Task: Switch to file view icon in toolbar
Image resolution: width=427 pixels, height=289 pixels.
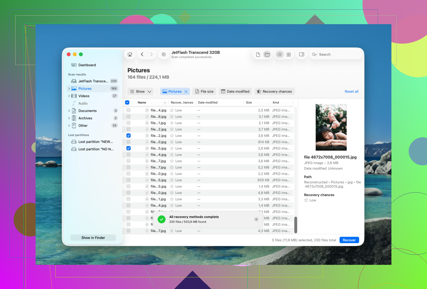Action: tap(258, 54)
